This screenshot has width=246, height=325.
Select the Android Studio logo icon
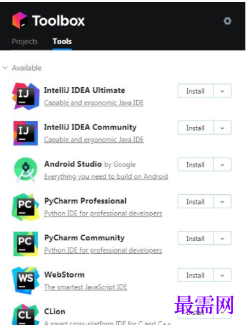[26, 170]
